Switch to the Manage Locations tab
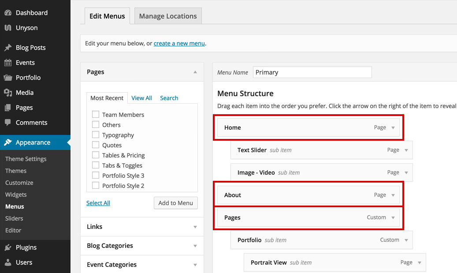The width and height of the screenshot is (457, 273). click(168, 16)
